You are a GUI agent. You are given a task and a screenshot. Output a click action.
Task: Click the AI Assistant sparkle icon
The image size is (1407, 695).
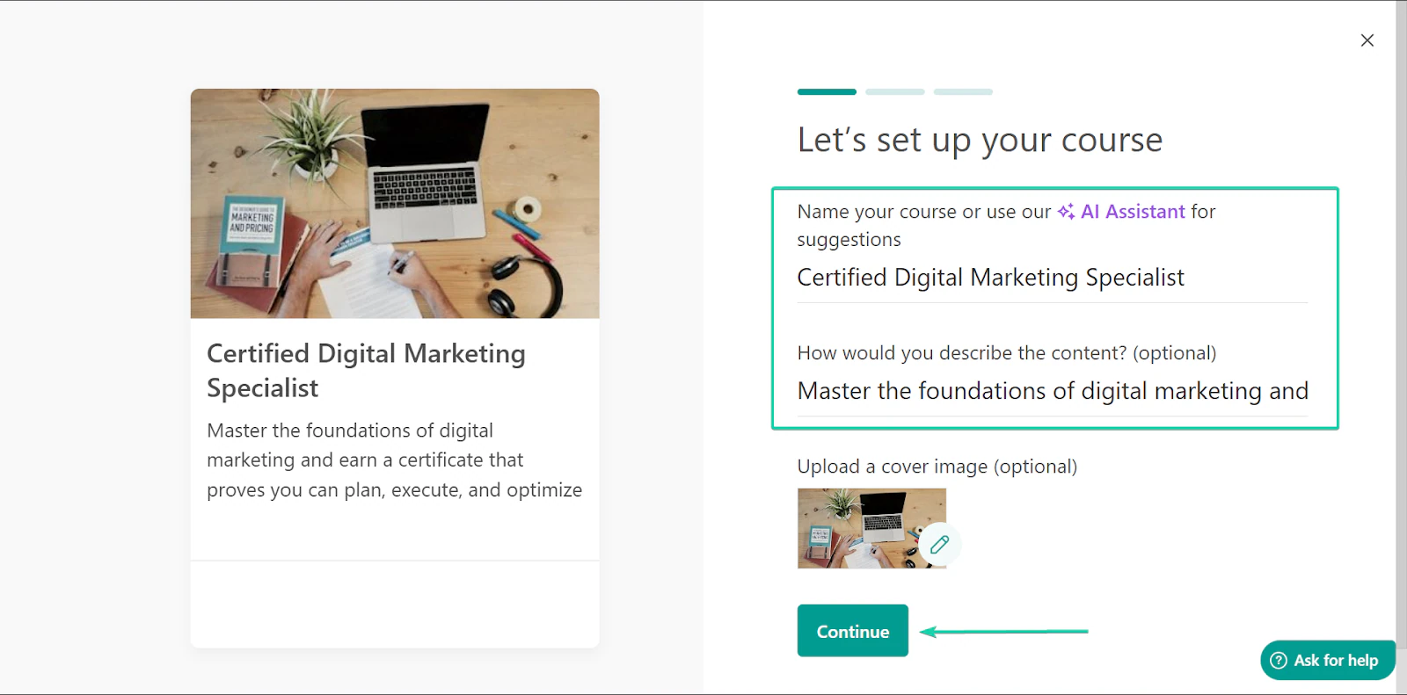1066,212
